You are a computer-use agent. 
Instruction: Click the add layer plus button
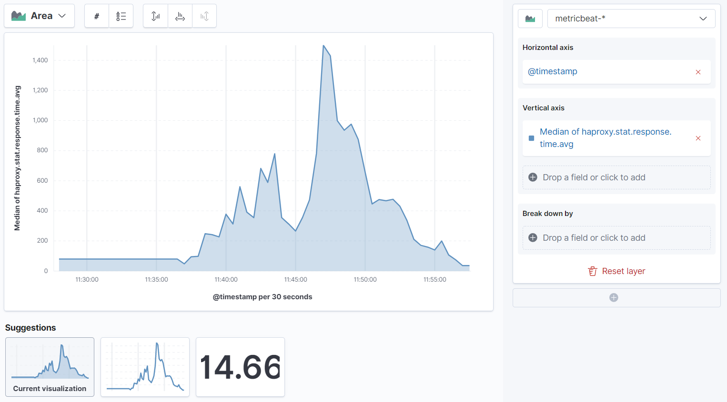(614, 297)
